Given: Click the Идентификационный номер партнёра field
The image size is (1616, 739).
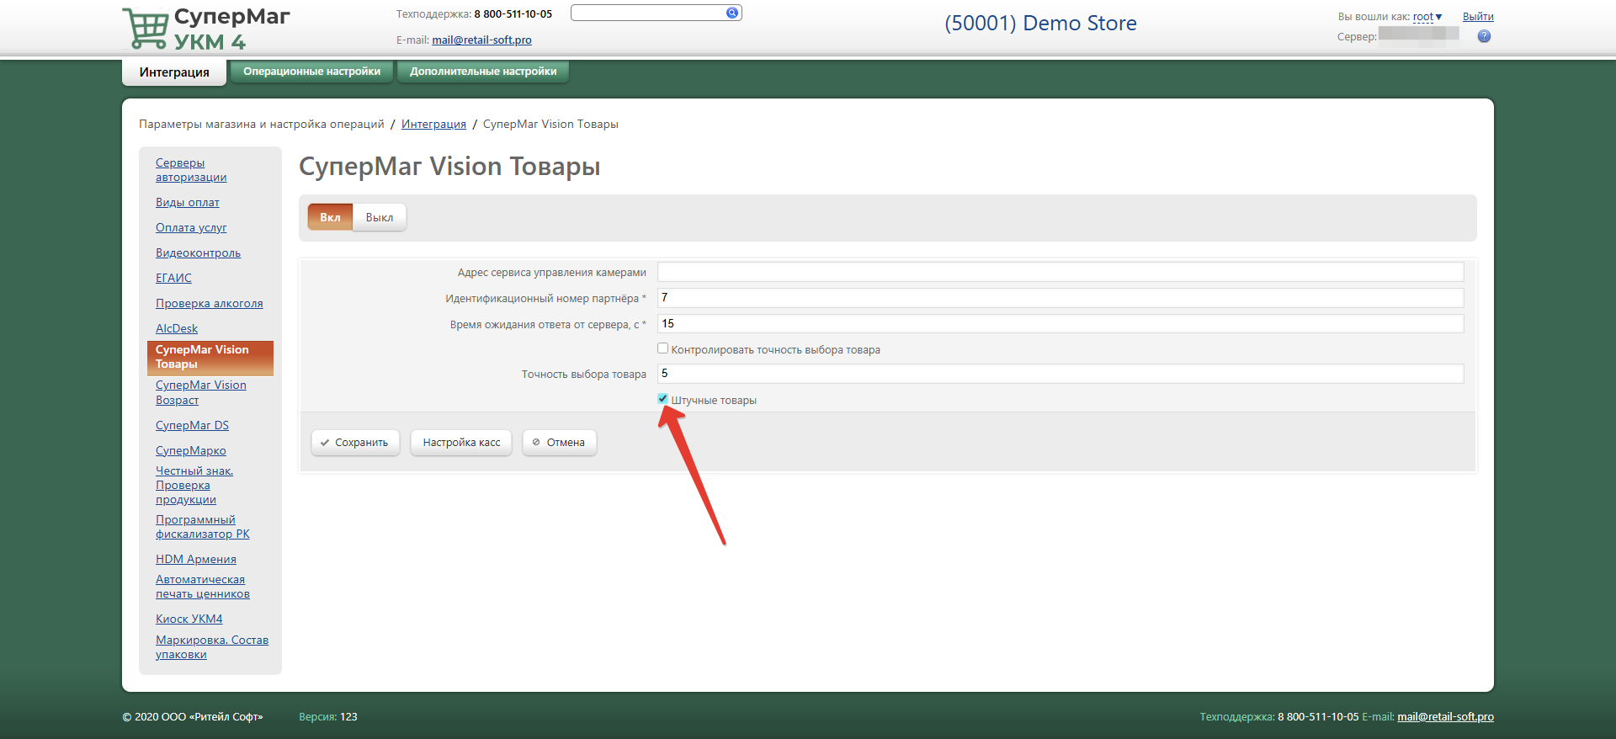Looking at the screenshot, I should click(x=1060, y=298).
